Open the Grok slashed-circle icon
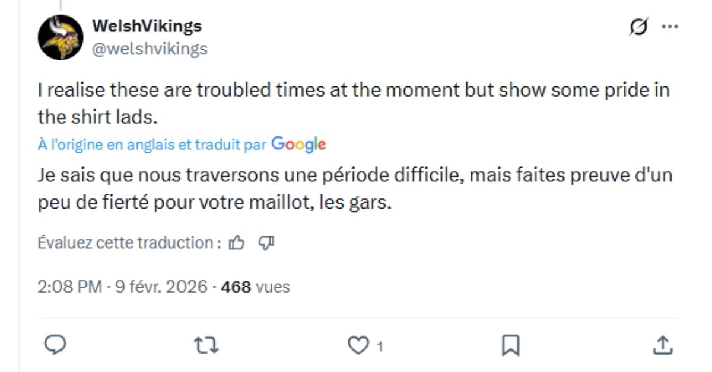This screenshot has height=372, width=712. (640, 27)
